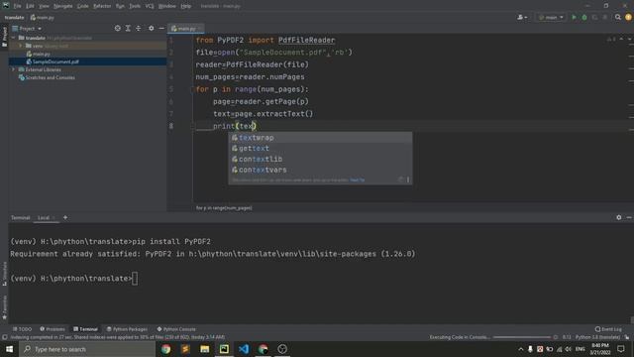Viewport: 634px width, 357px height.
Task: Open IDE updates orange icon
Action: coord(628,18)
